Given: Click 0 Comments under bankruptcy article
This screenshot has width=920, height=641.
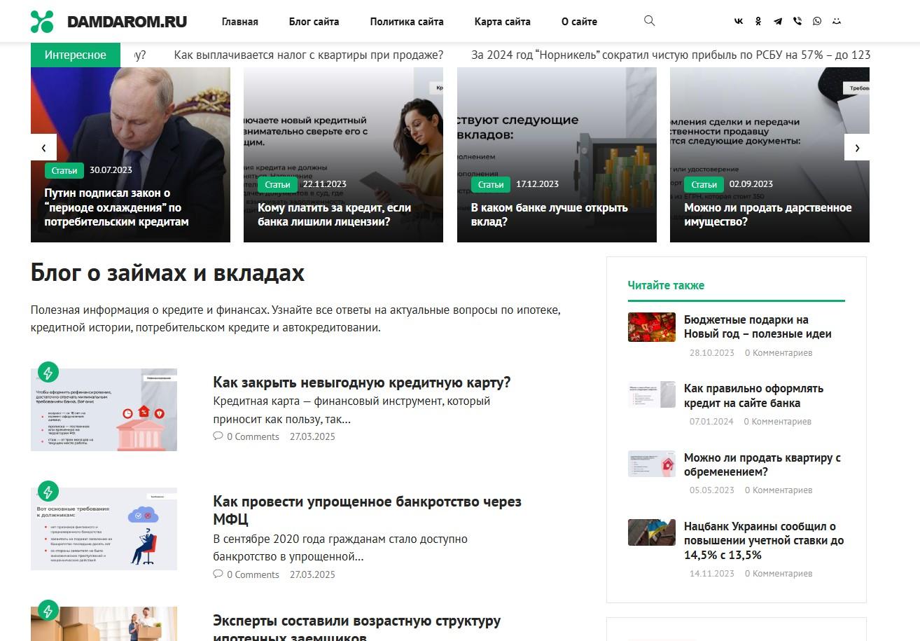Looking at the screenshot, I should tap(253, 574).
